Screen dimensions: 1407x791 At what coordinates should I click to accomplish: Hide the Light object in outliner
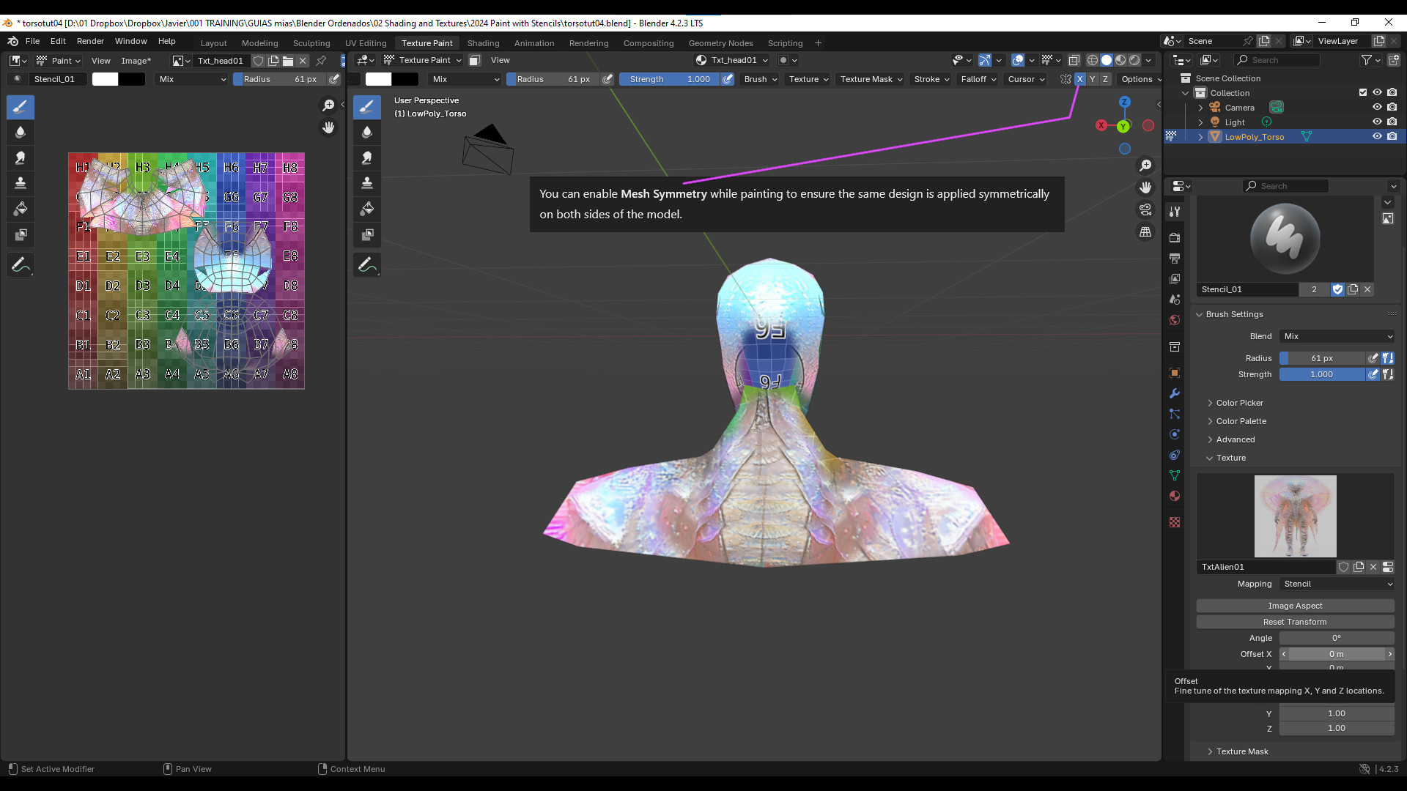pyautogui.click(x=1377, y=122)
